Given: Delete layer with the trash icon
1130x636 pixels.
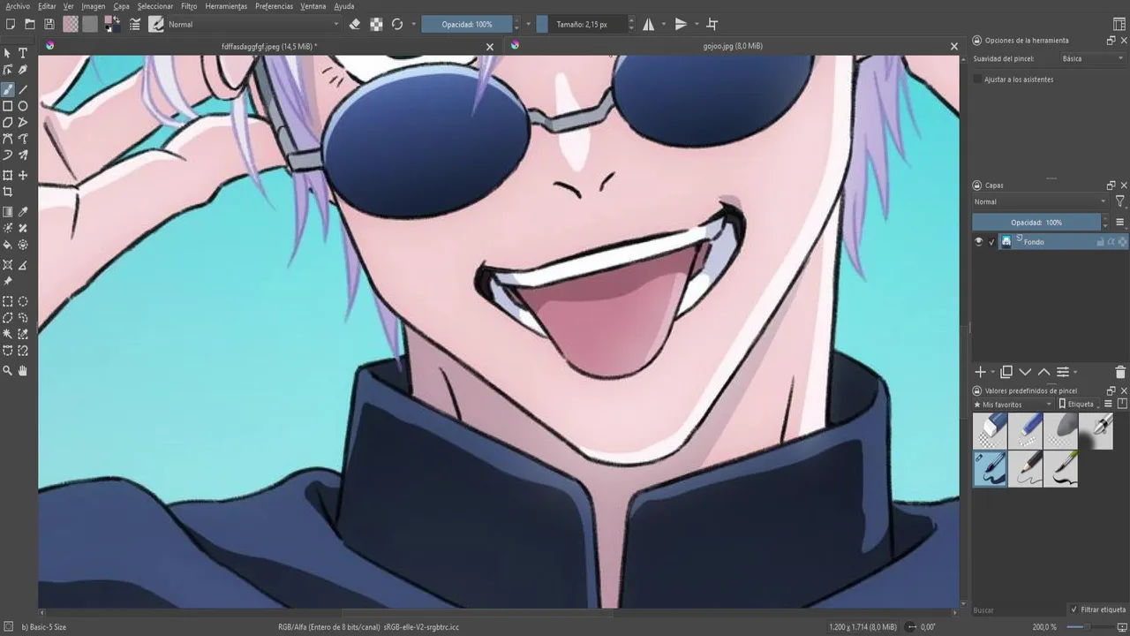Looking at the screenshot, I should [1120, 372].
